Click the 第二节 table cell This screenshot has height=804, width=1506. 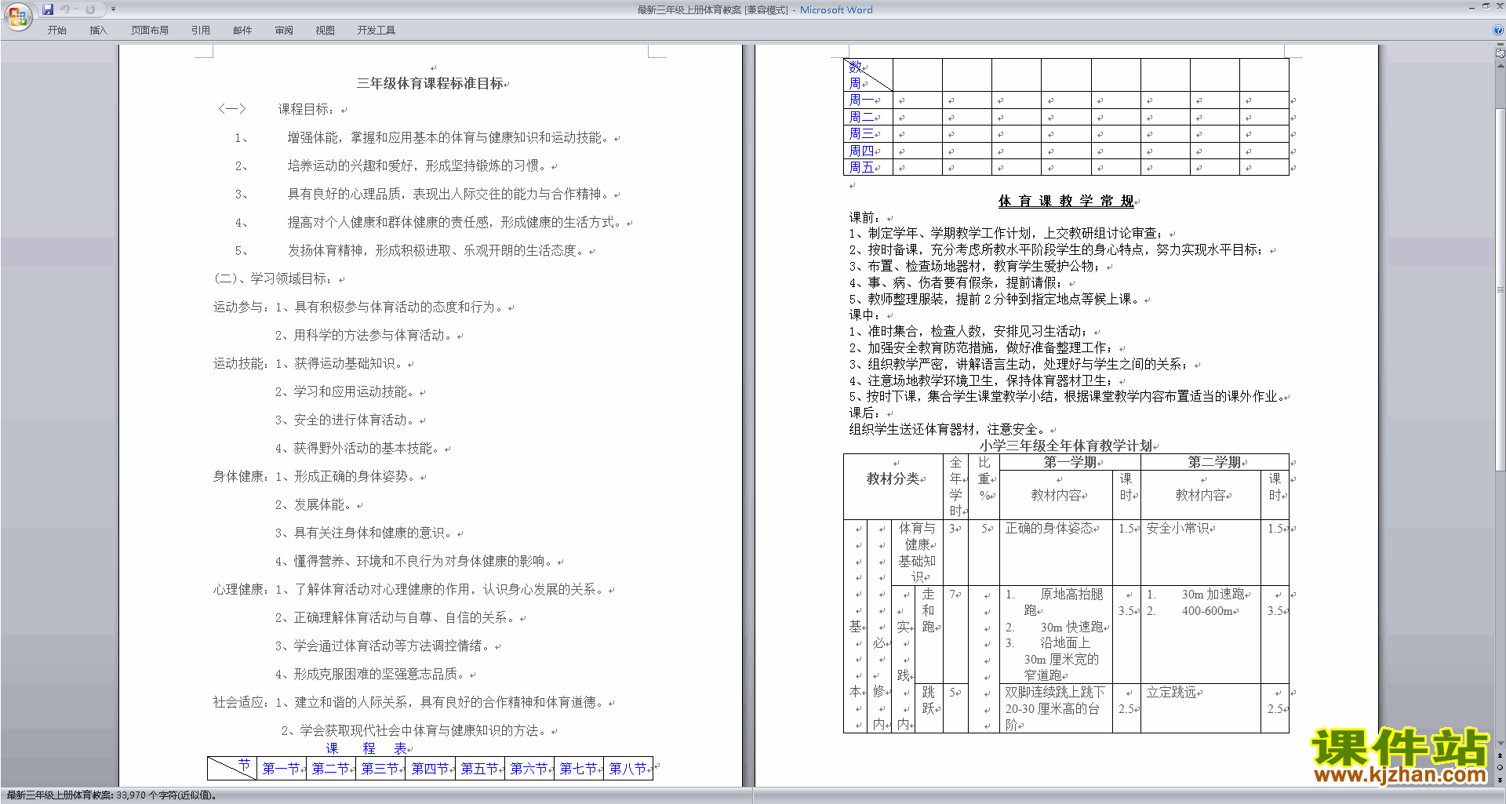[x=331, y=769]
